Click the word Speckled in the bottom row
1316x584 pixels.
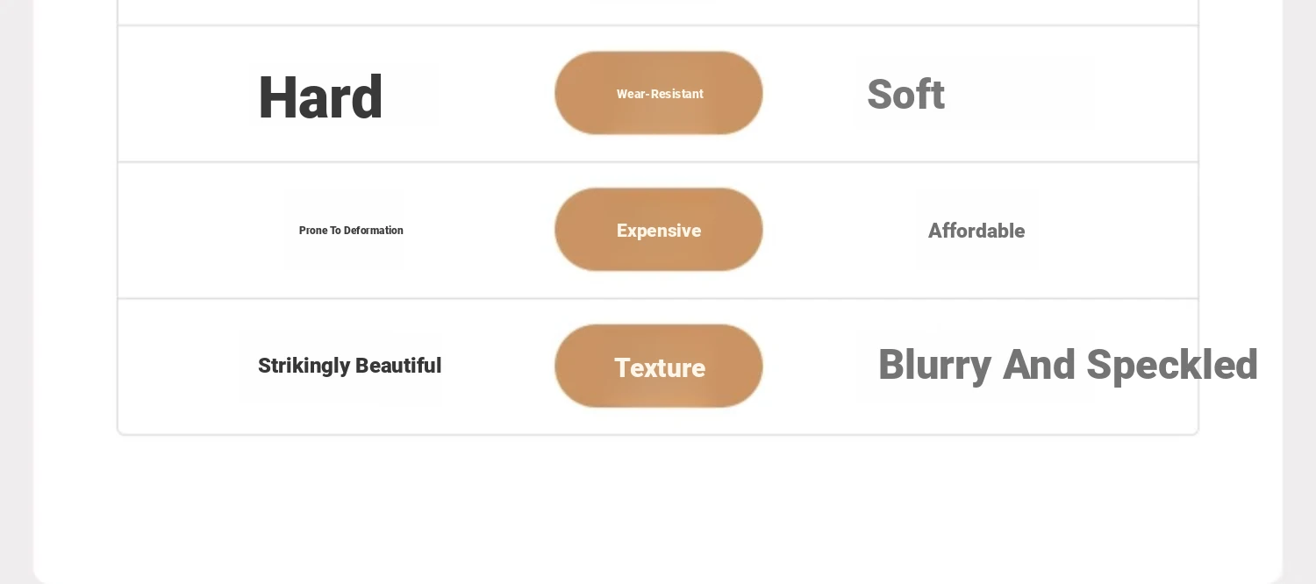(1172, 365)
